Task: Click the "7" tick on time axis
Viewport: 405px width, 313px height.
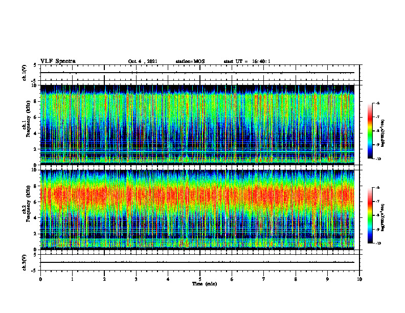Action: (x=264, y=279)
